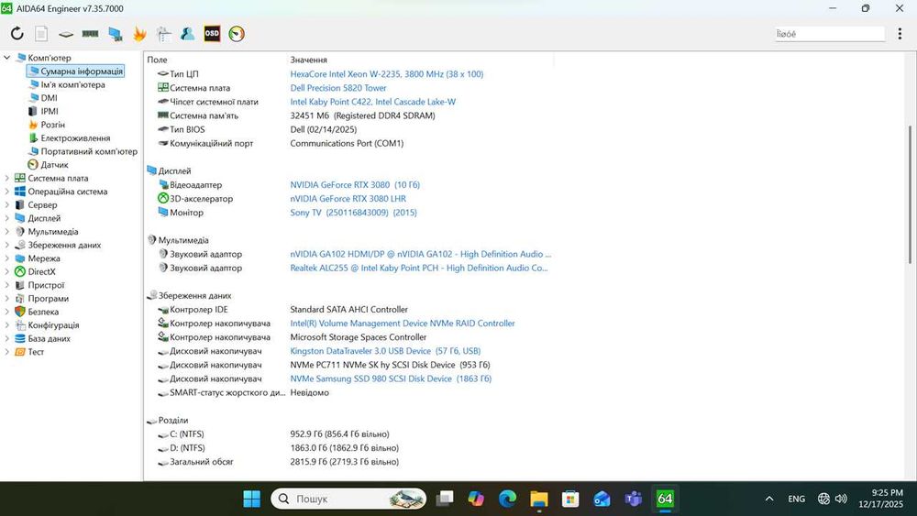Expand the Системна плата tree node
Viewport: 917px width, 516px height.
click(x=7, y=178)
